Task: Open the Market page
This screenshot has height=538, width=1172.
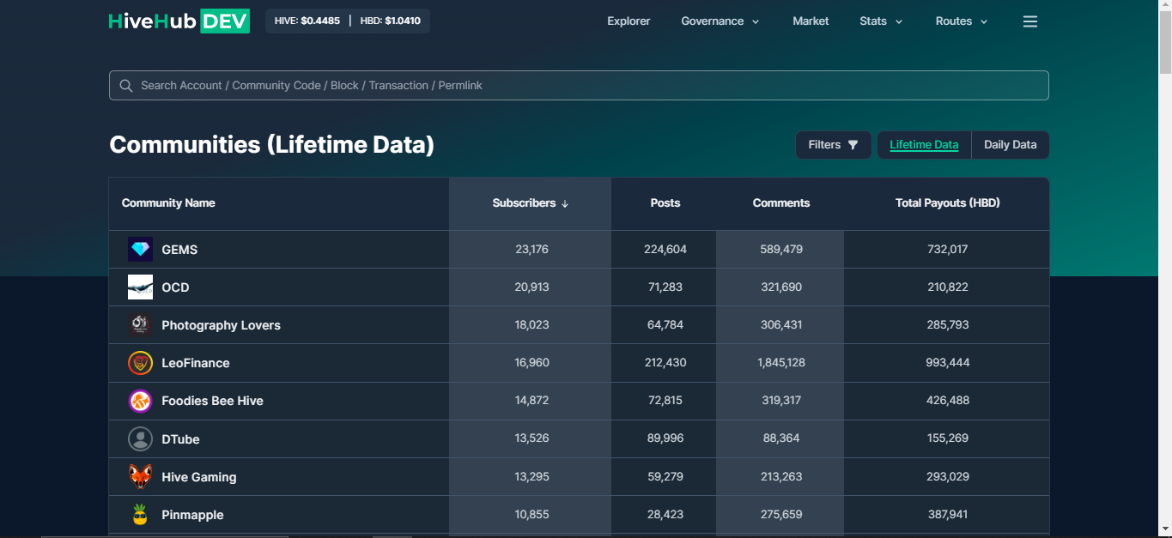Action: [x=811, y=21]
